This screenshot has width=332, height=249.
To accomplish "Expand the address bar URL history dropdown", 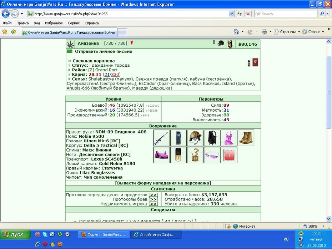I will [x=232, y=14].
